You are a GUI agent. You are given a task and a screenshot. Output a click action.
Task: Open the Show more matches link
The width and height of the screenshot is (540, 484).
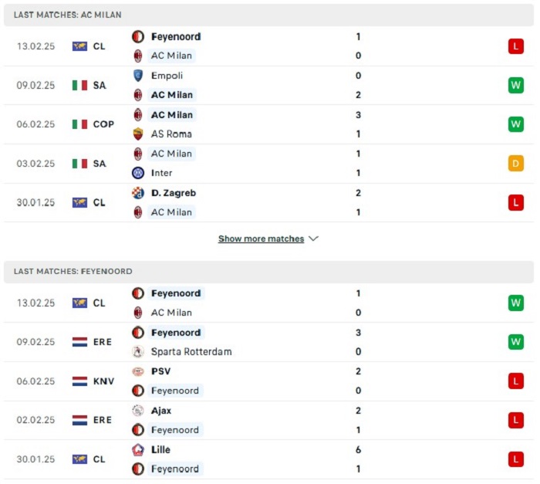[261, 239]
